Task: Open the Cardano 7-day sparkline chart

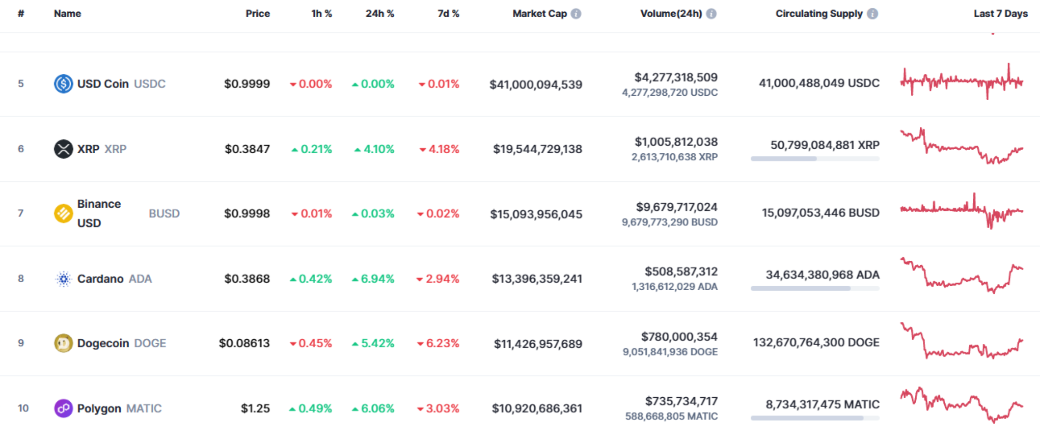Action: click(x=961, y=275)
